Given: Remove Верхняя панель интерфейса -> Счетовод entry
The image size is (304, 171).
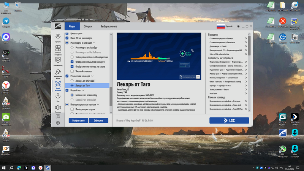Looking at the screenshot, I should tap(246, 101).
